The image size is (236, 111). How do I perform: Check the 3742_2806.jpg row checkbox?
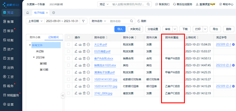coord(69,93)
